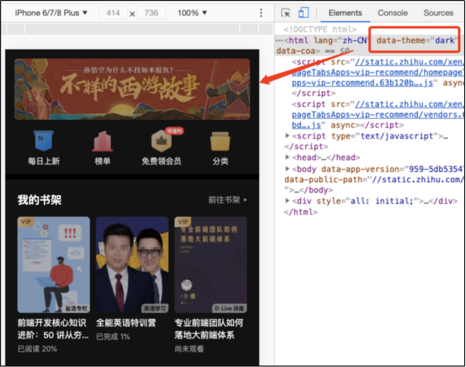Screen dimensions: 466x367
Task: Click the 已阅读 20% progress text
Action: (37, 349)
